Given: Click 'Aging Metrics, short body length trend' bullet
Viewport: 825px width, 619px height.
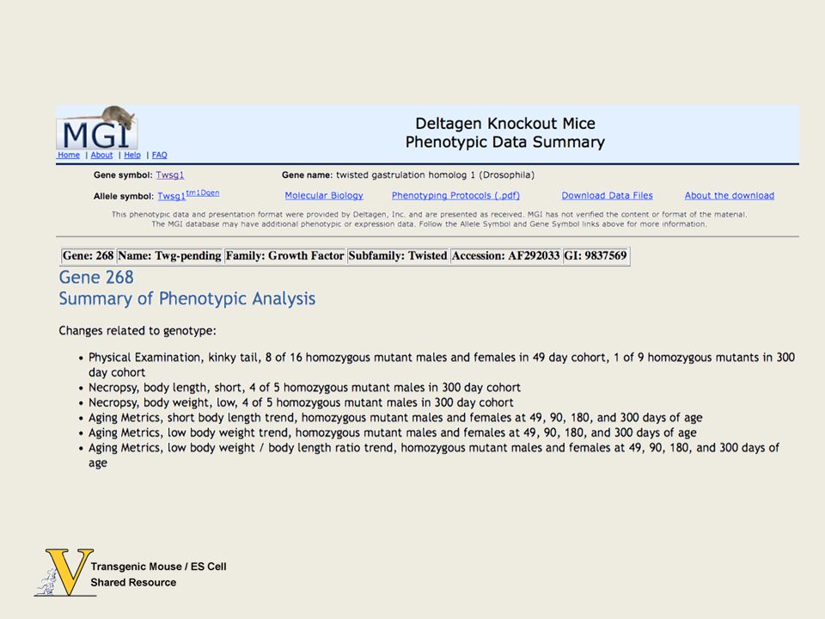Looking at the screenshot, I should tap(395, 418).
